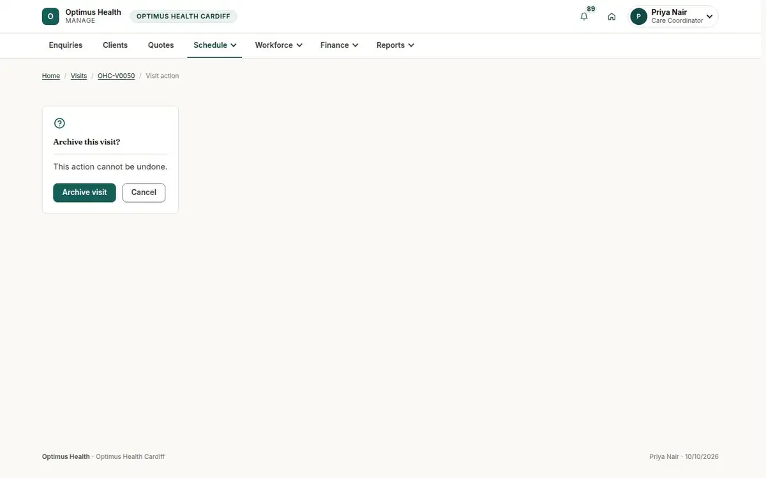Open the Reports dropdown menu
Screen dimensions: 766x478
pos(395,45)
